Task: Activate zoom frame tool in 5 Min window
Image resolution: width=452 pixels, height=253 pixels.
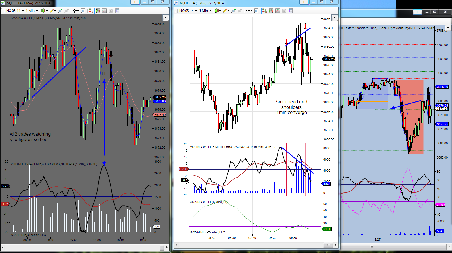Action: (256, 11)
